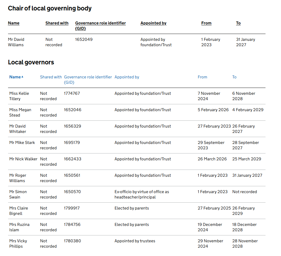
Task: Sort chair table by To header
Action: pos(238,23)
